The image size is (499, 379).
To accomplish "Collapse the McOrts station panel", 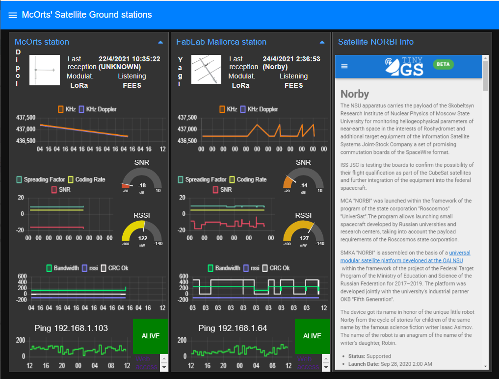I will (160, 42).
